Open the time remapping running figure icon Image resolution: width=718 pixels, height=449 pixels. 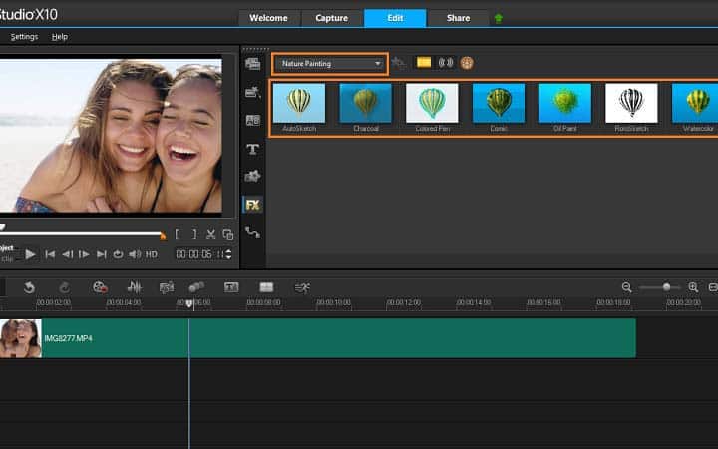[302, 287]
